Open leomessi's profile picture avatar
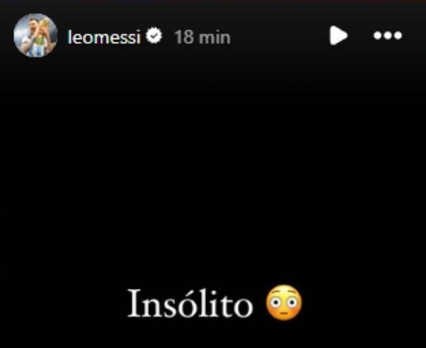Viewport: 426px width, 348px height. (x=36, y=35)
